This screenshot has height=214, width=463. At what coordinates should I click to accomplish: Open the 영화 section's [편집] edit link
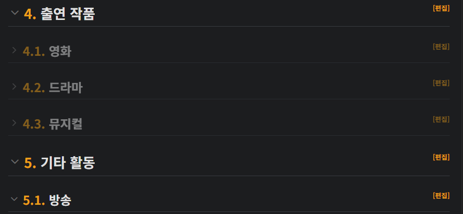click(441, 47)
